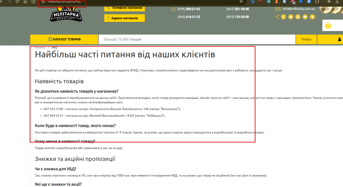Screen dimensions: 343x187
Task: Open Телефони магазинів button
Action: coord(124,8)
